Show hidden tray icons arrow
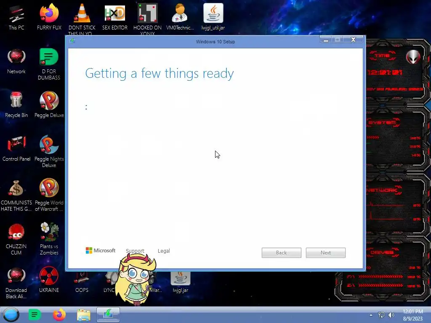Screen dimensions: 431x323 pyautogui.click(x=371, y=315)
